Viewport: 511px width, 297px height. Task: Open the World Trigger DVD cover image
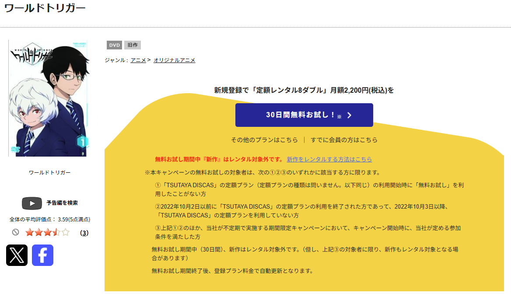[x=49, y=98]
